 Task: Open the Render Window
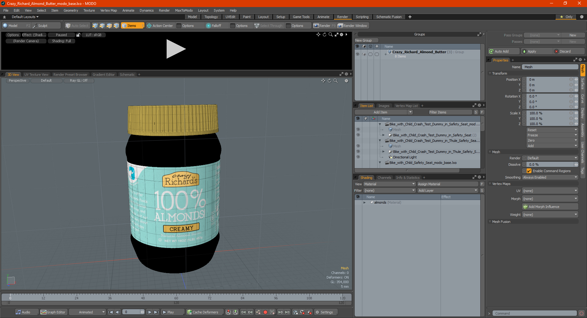click(353, 26)
